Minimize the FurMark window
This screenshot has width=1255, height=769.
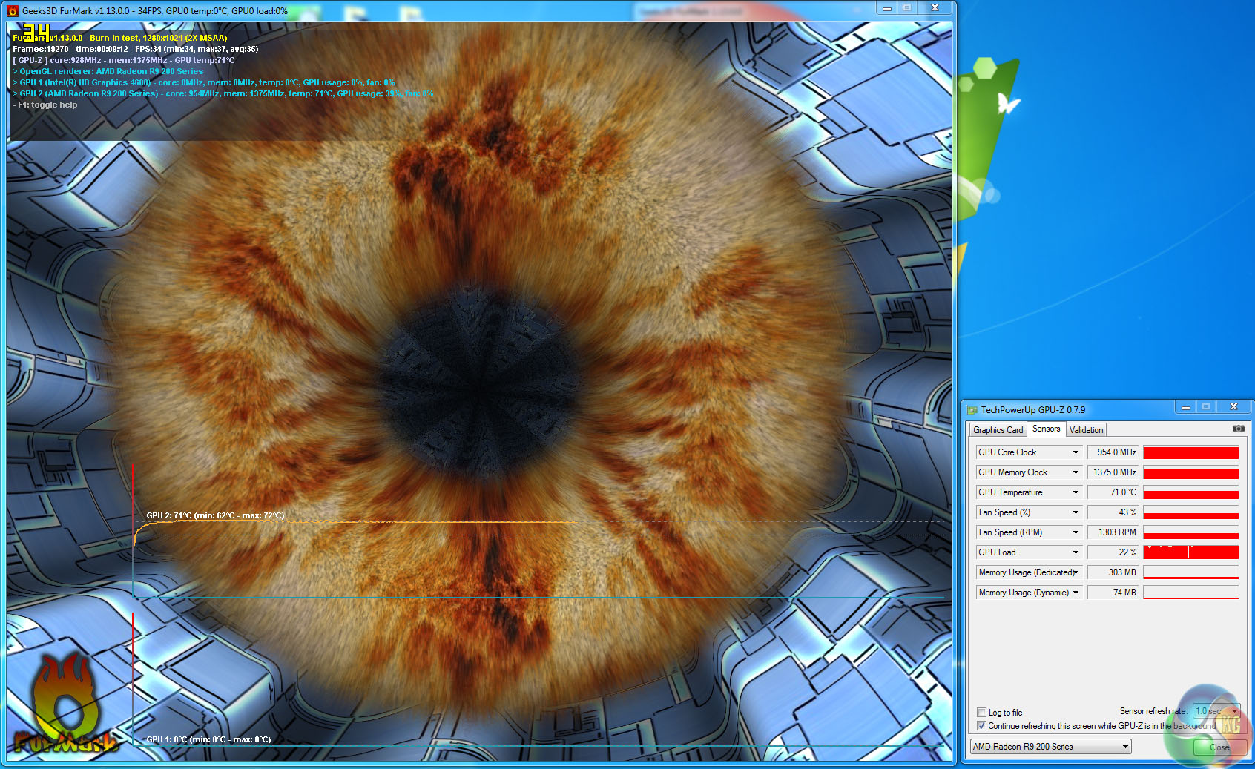pyautogui.click(x=886, y=8)
